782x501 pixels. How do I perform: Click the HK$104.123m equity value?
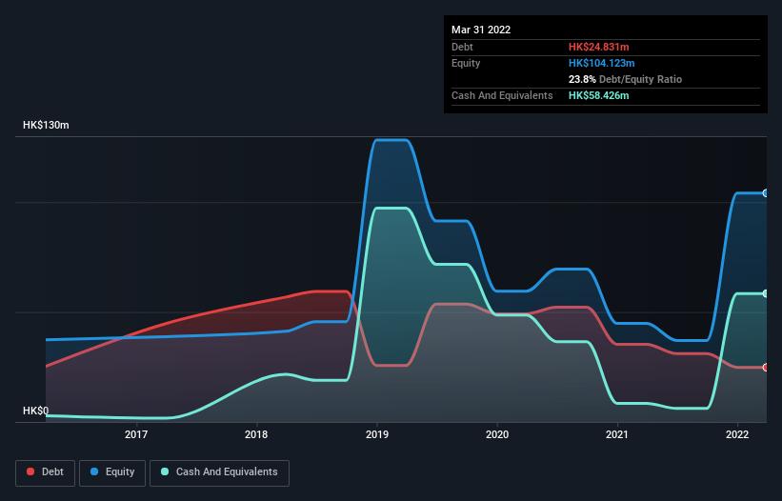pyautogui.click(x=601, y=63)
